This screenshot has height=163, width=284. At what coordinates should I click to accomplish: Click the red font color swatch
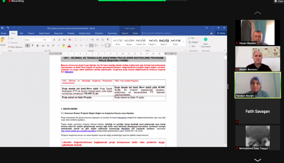[69, 46]
